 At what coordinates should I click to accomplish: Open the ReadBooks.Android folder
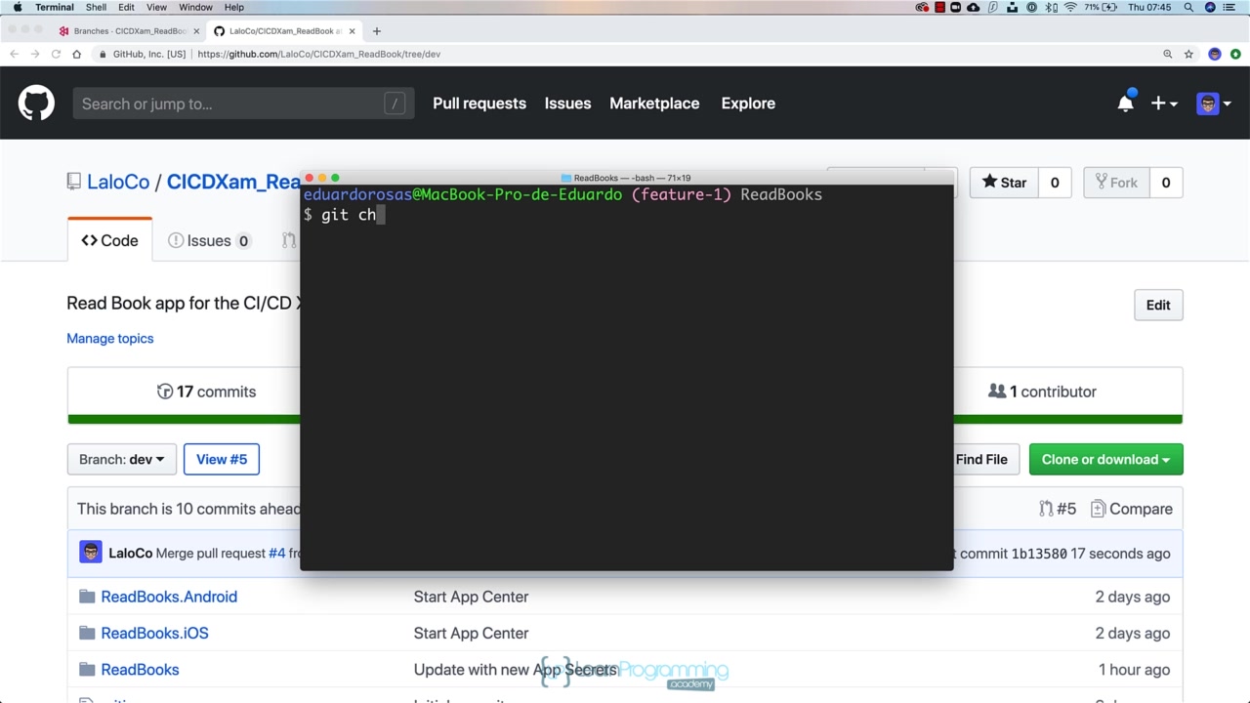coord(169,597)
